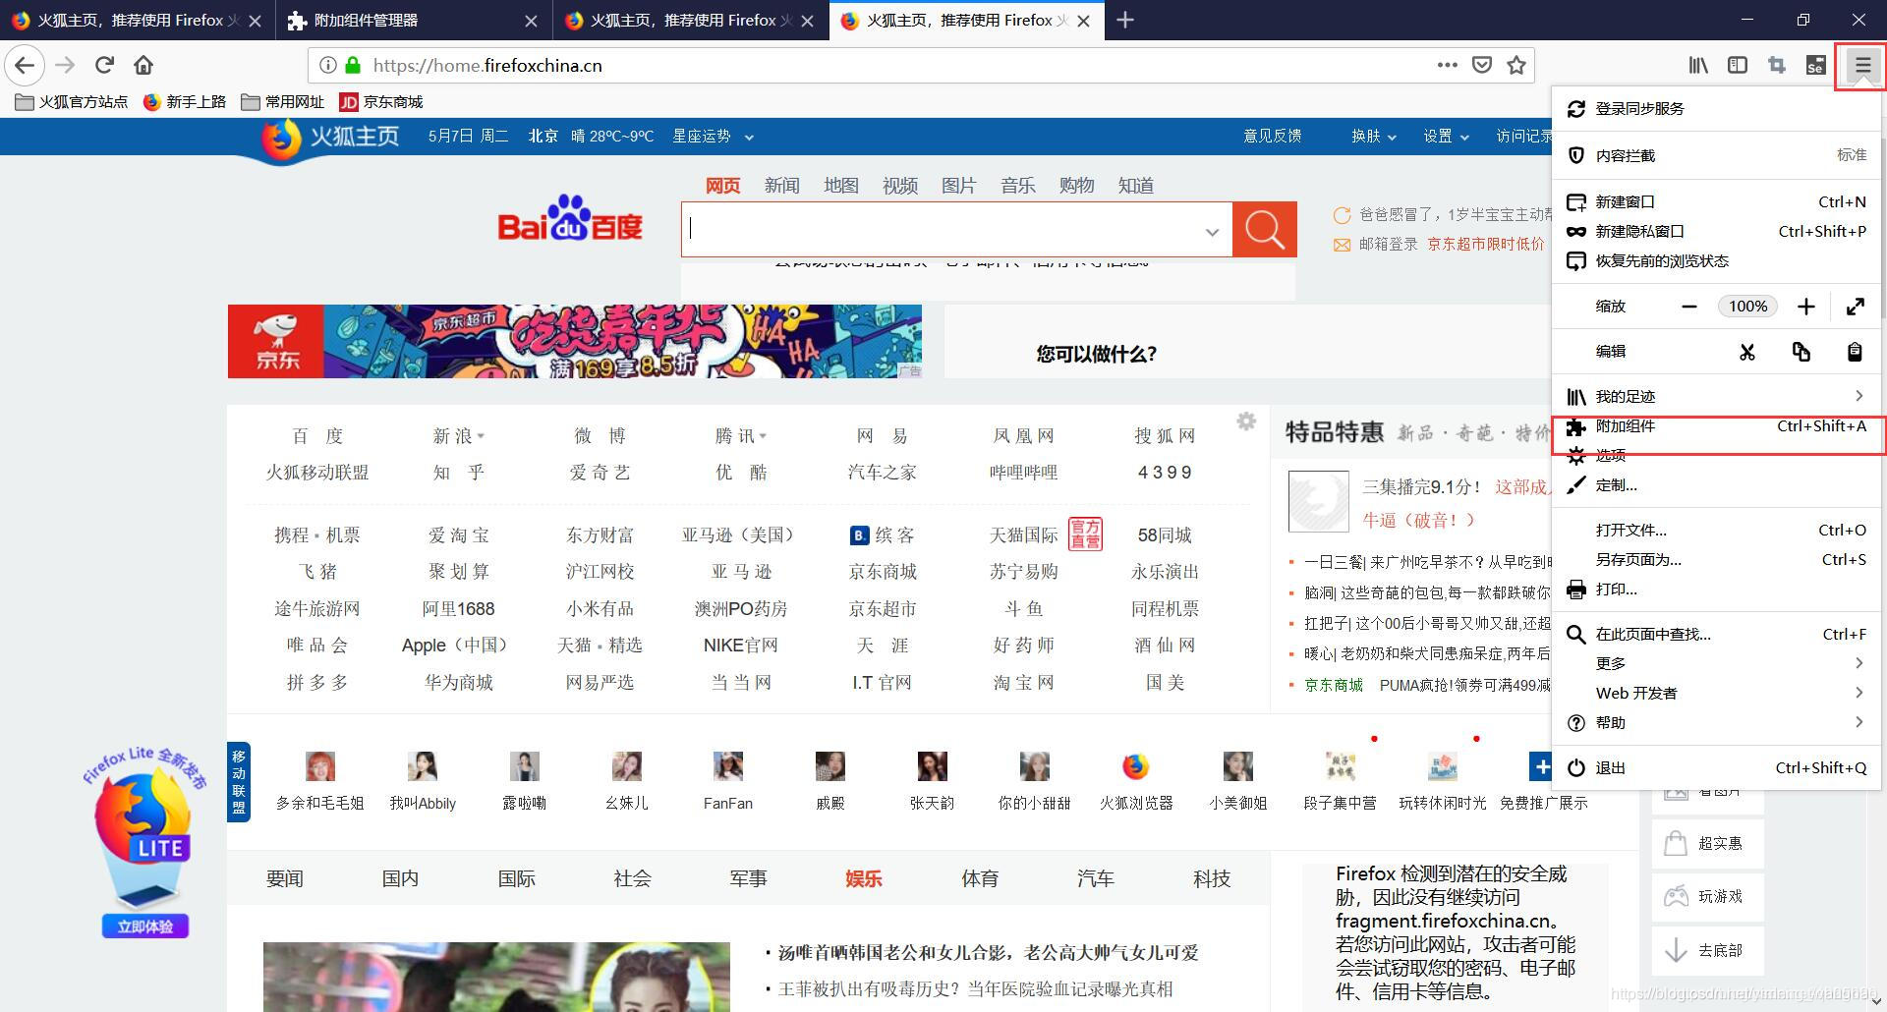
Task: Open 设置 dropdown in header
Action: 1446,137
